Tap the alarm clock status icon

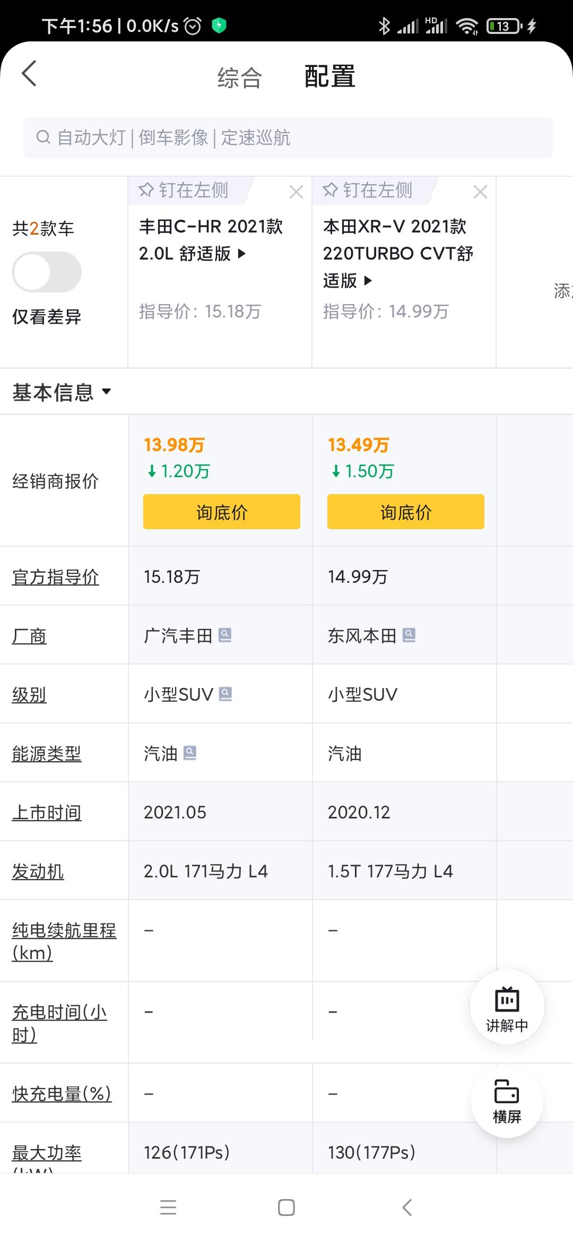[193, 25]
